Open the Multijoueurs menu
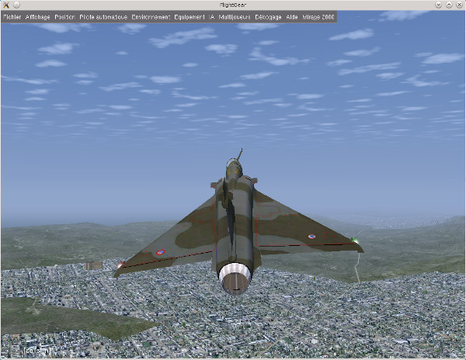This screenshot has height=360, width=466. (x=235, y=16)
